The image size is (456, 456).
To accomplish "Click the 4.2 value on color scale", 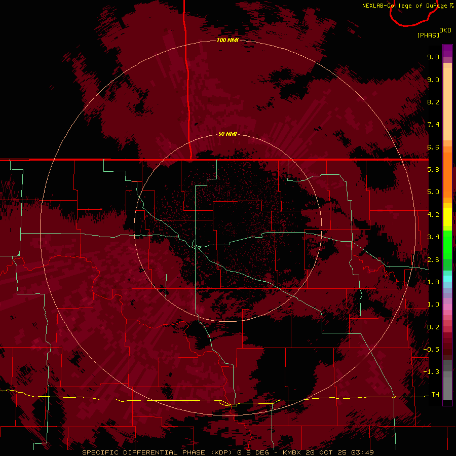I will 433,215.
